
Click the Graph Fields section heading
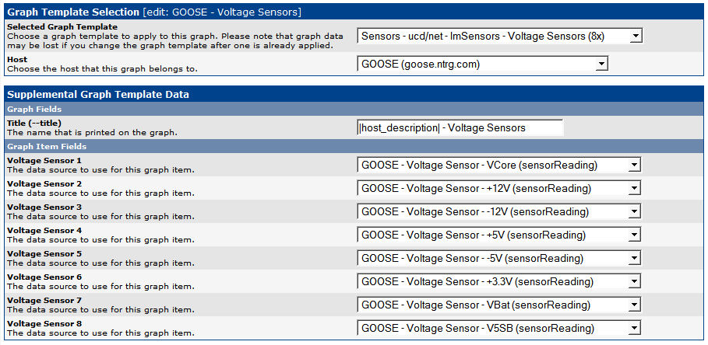[x=34, y=110]
